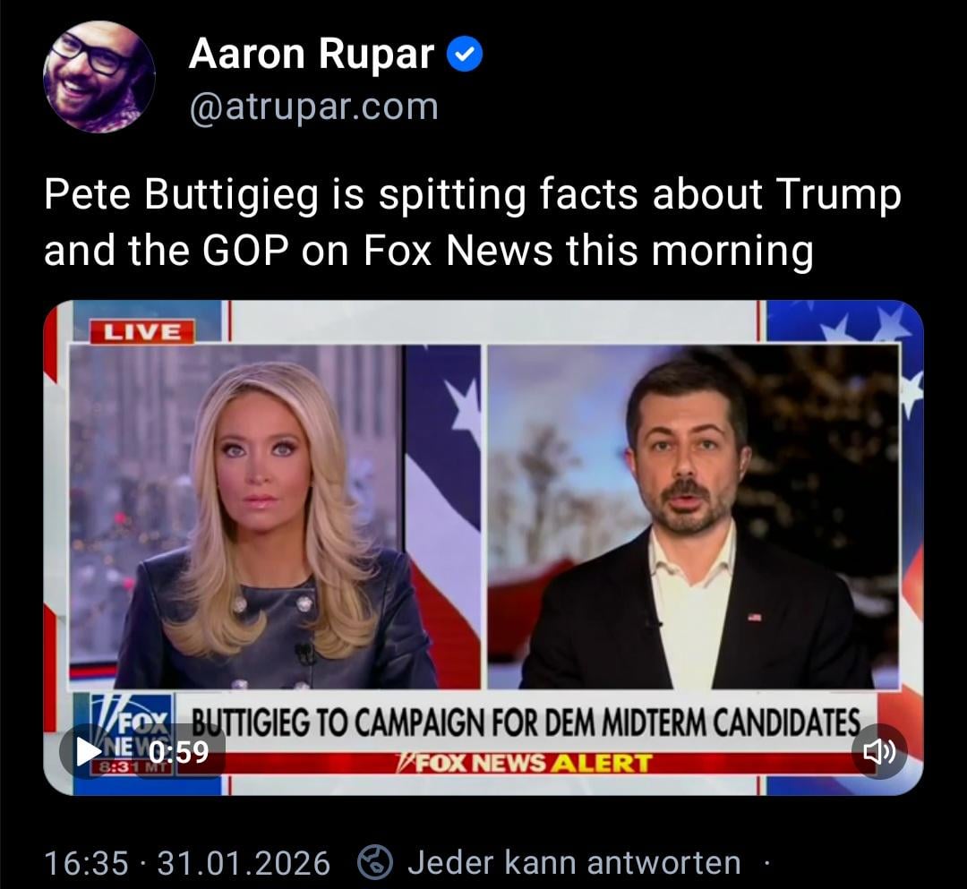Image resolution: width=967 pixels, height=889 pixels.
Task: Click the 31.01.2026 post date
Action: click(244, 862)
